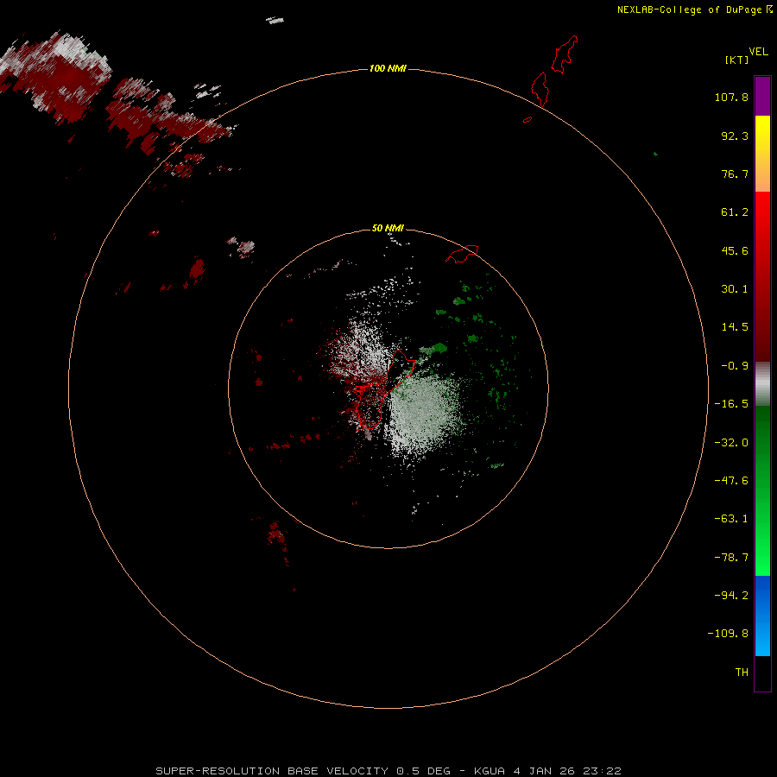The width and height of the screenshot is (777, 777).
Task: Click the large green-white inbound velocity blob
Action: 424,415
